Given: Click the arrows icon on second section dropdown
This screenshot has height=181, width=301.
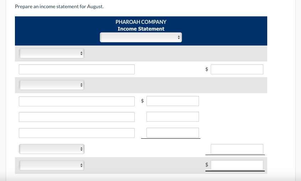Looking at the screenshot, I should 81,85.
